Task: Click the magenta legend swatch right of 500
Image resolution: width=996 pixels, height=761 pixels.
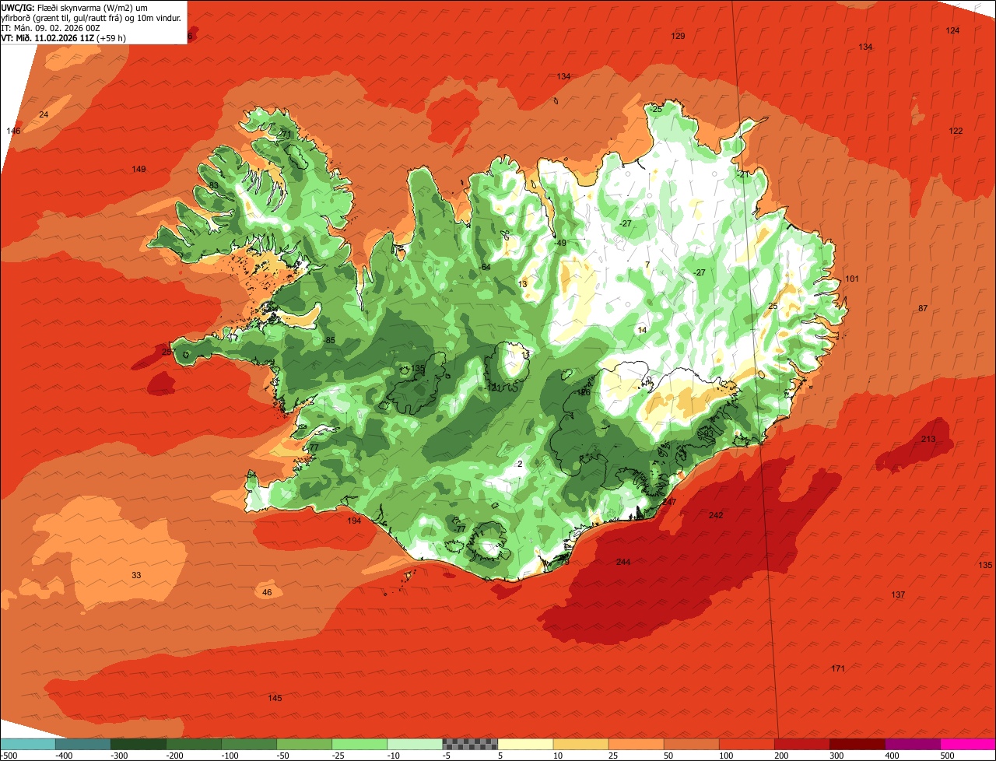Action: coord(967,744)
